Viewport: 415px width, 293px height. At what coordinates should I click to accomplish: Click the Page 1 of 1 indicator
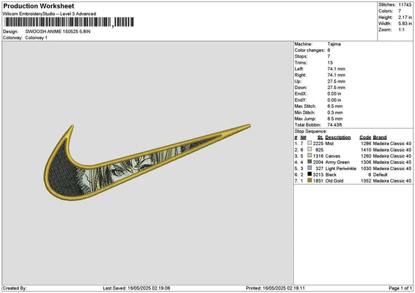[x=400, y=288]
